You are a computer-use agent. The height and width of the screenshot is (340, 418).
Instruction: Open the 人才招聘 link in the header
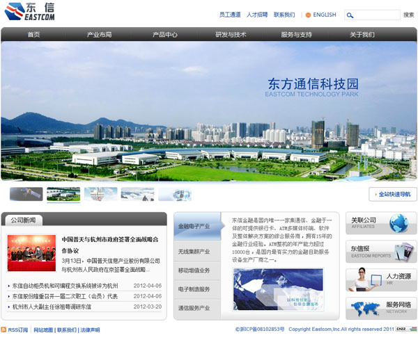click(x=257, y=15)
